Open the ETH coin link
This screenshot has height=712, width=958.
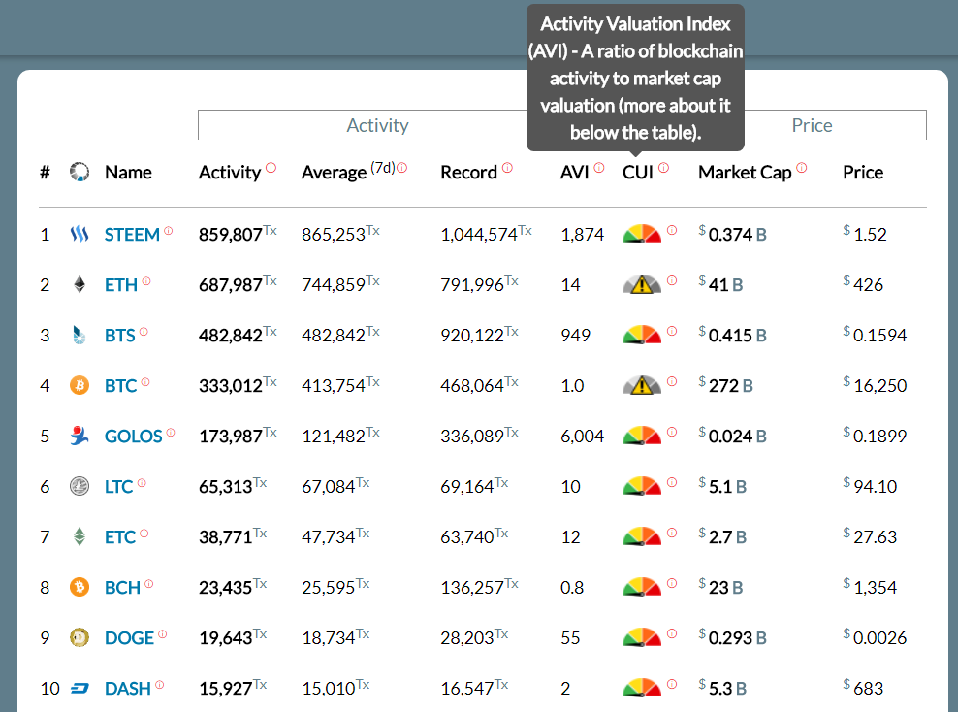coord(121,285)
